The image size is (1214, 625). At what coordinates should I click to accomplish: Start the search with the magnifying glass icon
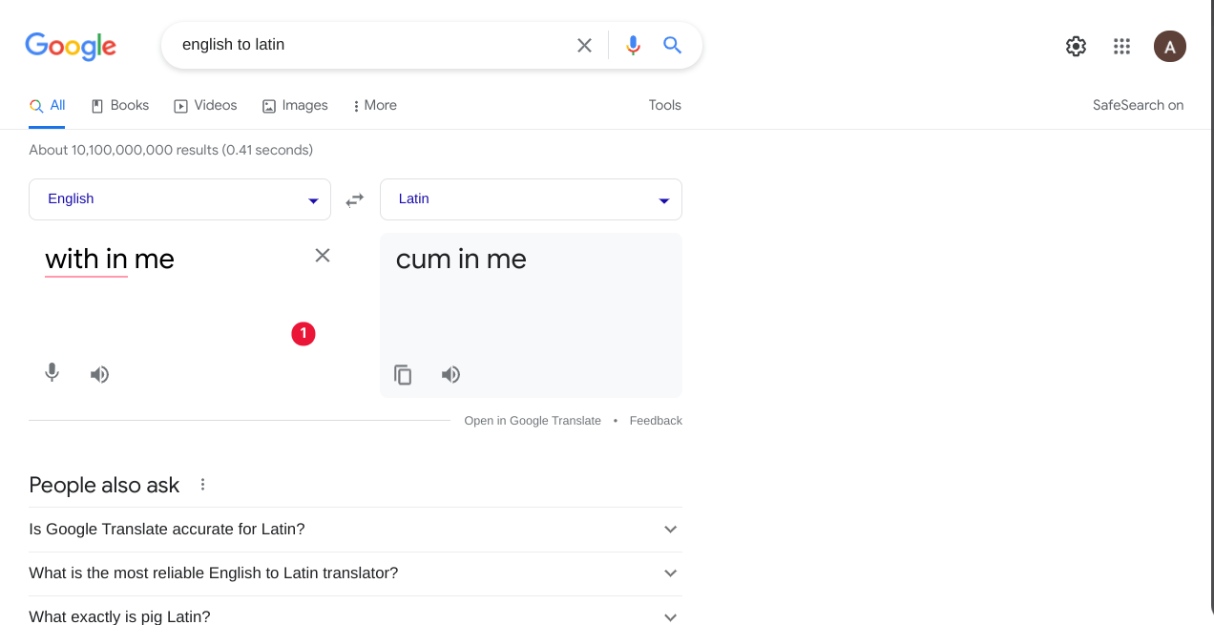(672, 44)
